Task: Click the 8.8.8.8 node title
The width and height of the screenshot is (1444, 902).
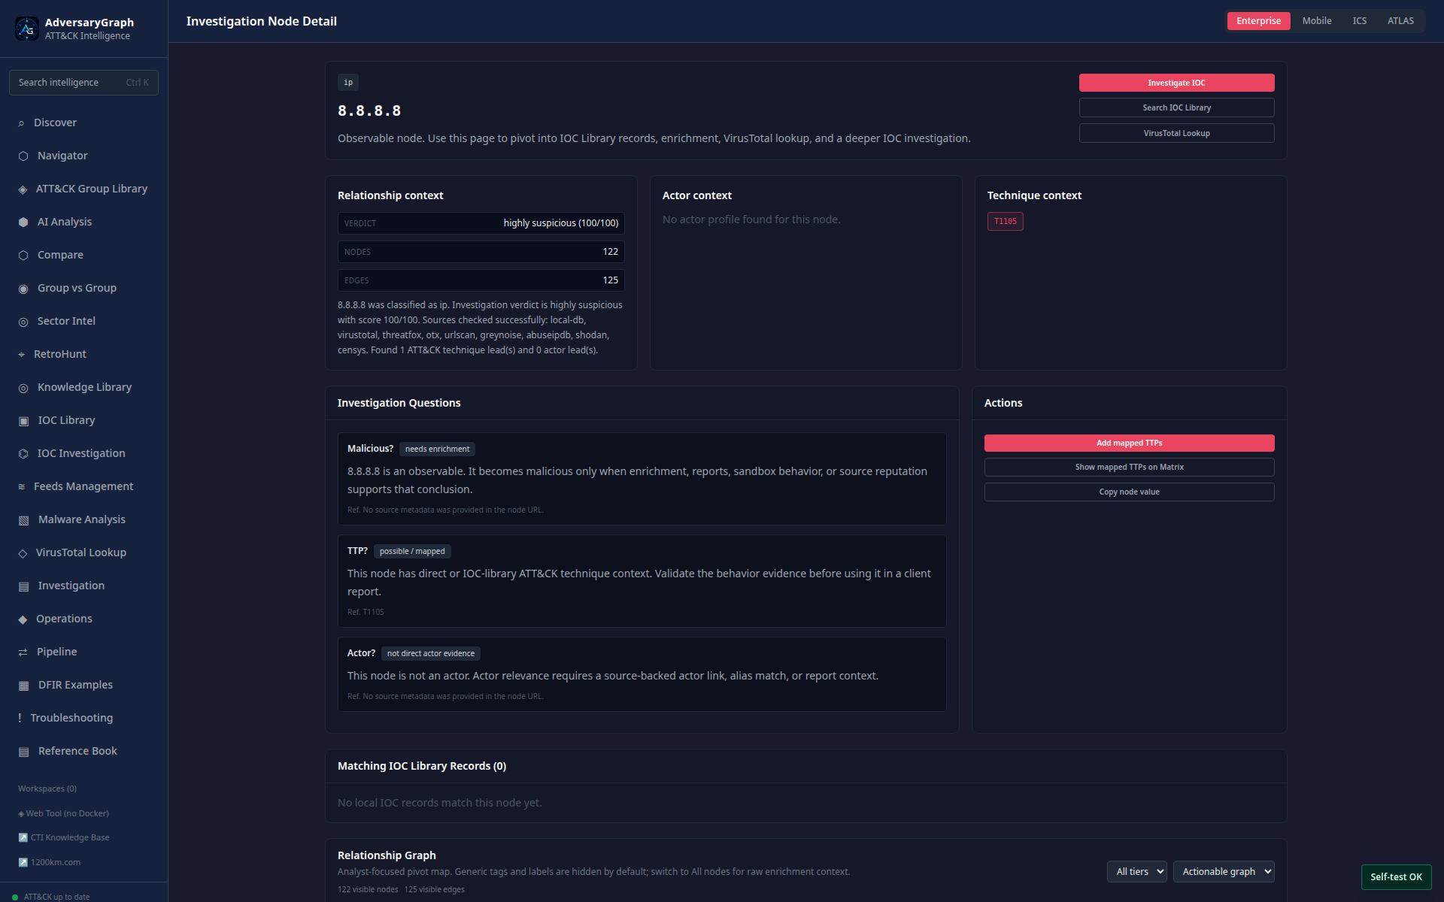Action: [x=369, y=111]
